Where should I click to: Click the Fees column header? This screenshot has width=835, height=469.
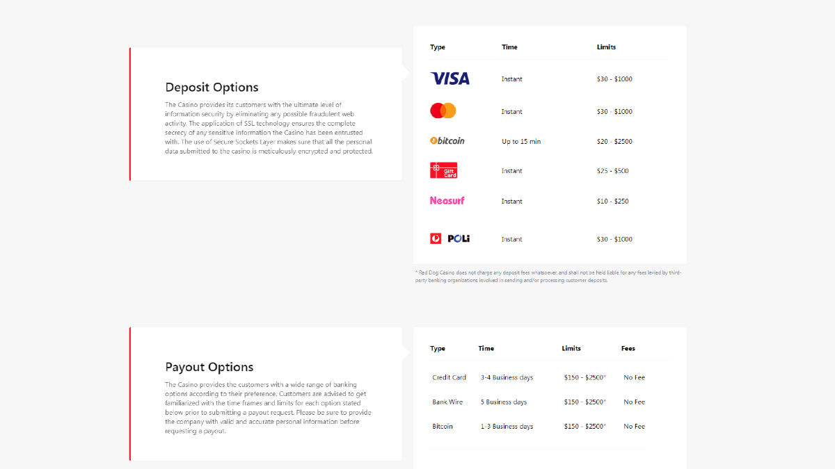pyautogui.click(x=628, y=348)
